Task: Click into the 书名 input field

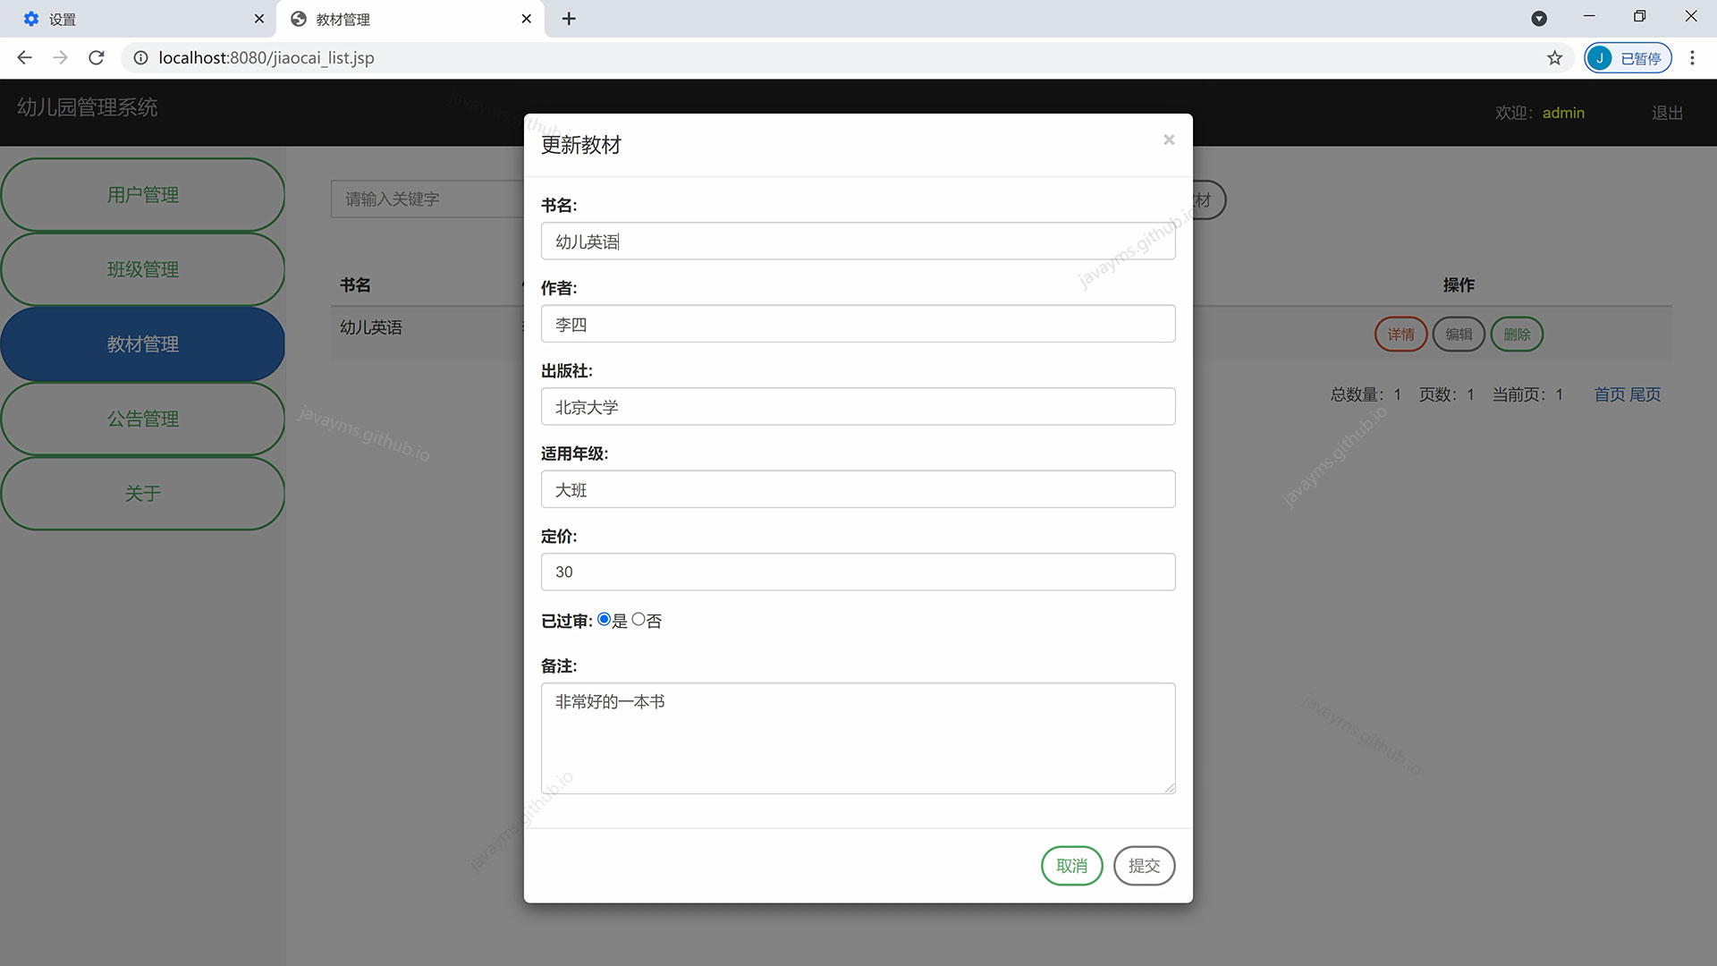Action: 857,241
